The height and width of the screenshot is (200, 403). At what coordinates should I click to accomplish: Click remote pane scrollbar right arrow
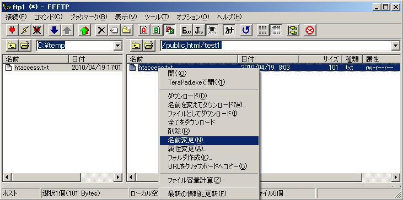(396, 177)
